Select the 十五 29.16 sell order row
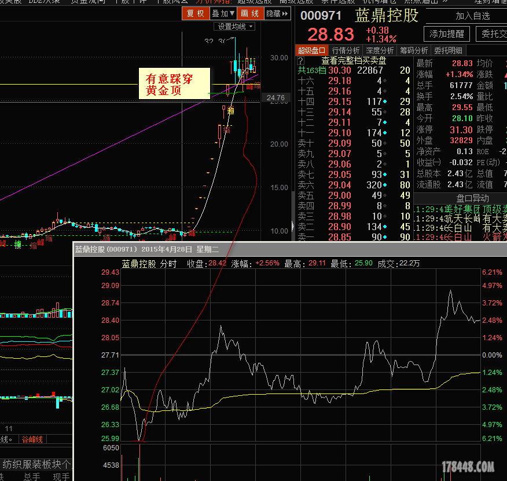507x481 pixels. click(x=354, y=92)
